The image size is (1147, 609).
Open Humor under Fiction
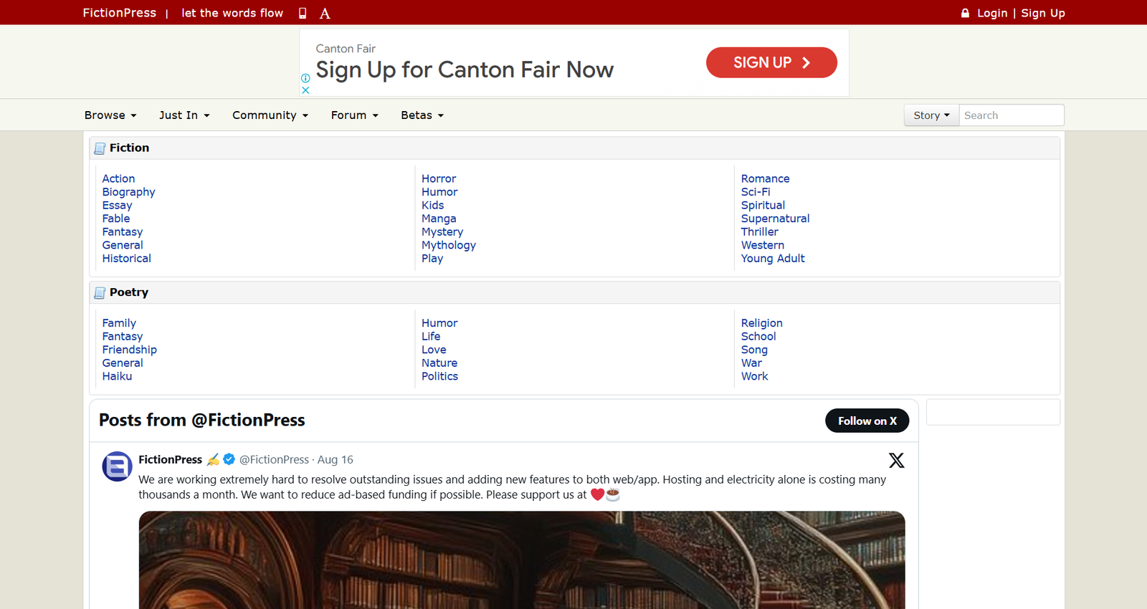(x=439, y=192)
